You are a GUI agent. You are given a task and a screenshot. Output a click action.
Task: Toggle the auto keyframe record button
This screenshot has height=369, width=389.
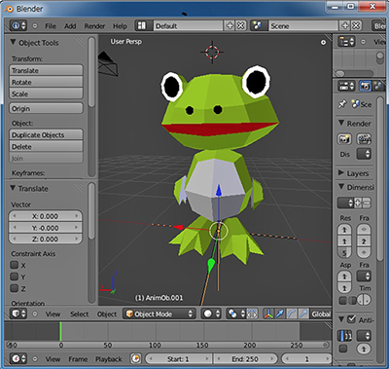pyautogui.click(x=136, y=358)
